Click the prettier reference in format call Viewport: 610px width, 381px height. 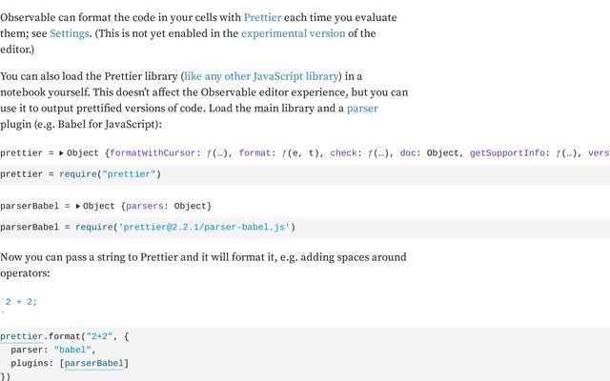click(21, 336)
